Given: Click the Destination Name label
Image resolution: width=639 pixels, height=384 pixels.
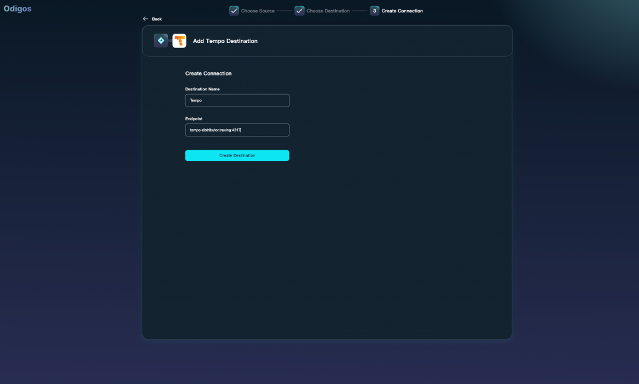Looking at the screenshot, I should coord(203,89).
